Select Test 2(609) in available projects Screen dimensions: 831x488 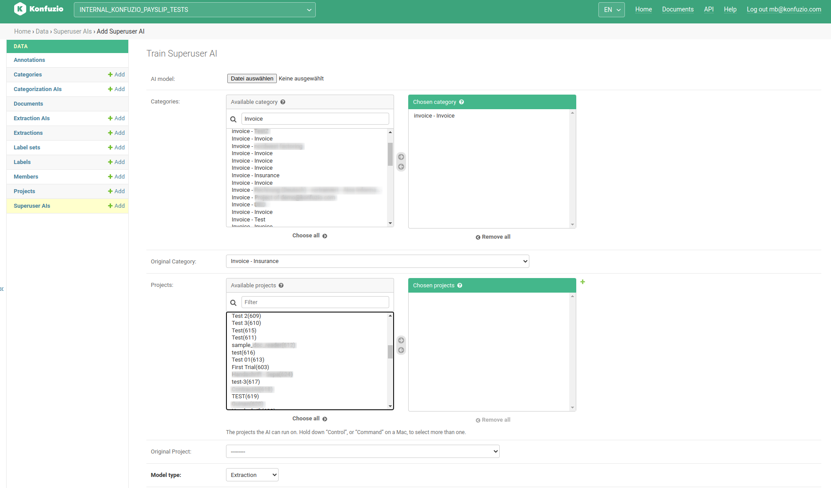pos(246,316)
